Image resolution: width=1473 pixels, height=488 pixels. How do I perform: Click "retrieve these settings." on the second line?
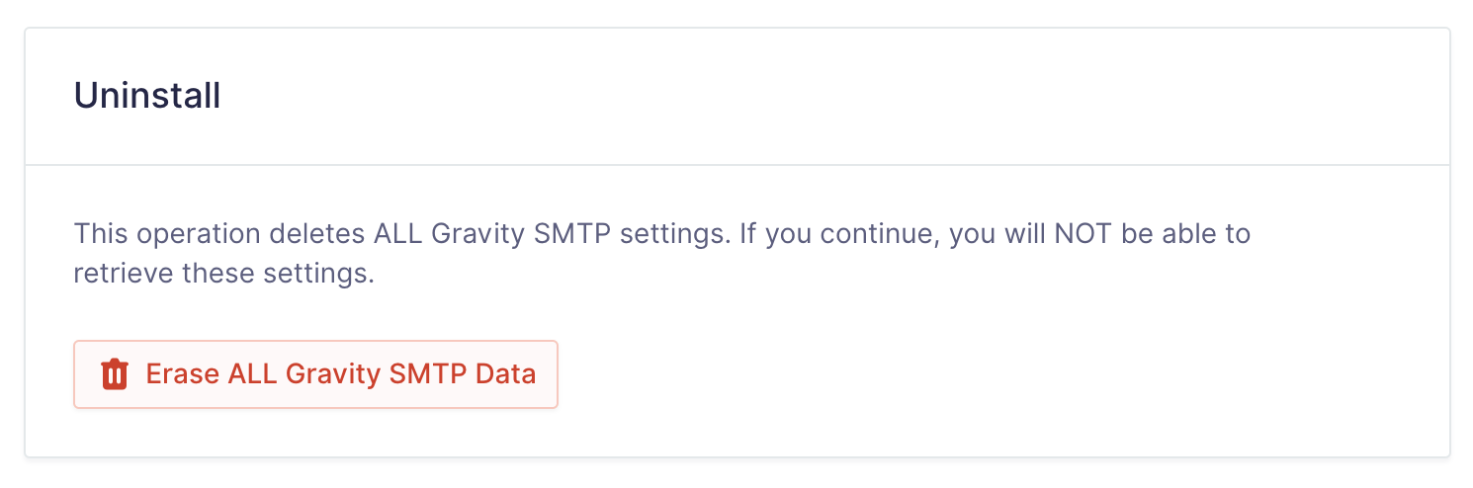click(223, 274)
